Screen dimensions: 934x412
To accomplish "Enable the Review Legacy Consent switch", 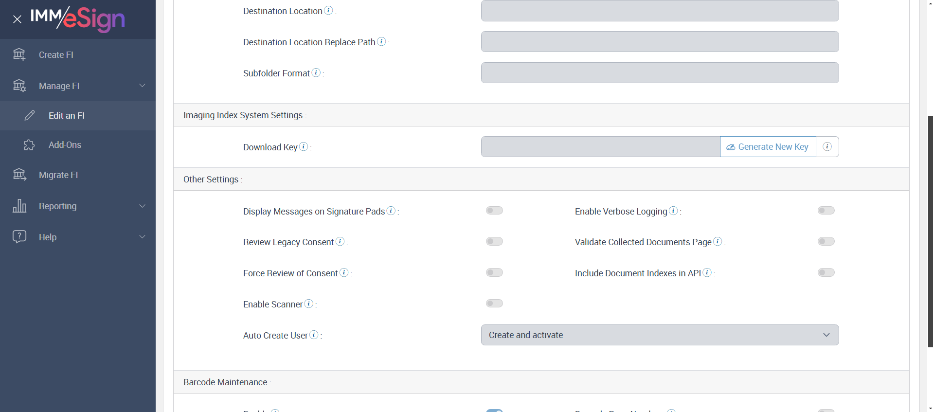I will click(x=494, y=241).
